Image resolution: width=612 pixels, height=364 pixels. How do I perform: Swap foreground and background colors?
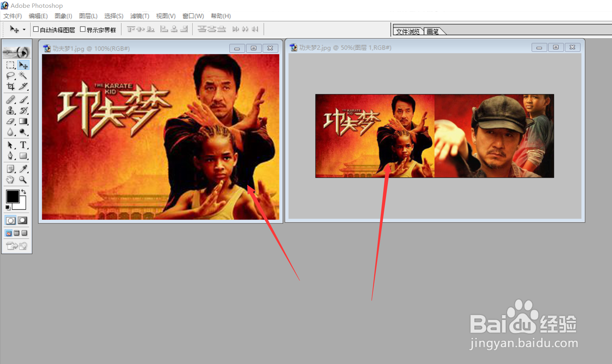pyautogui.click(x=24, y=191)
